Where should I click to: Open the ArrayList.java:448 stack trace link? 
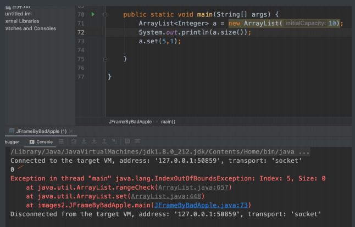[166, 196]
